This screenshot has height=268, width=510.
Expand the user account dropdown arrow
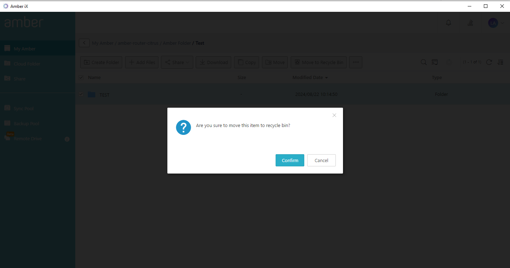coord(502,23)
